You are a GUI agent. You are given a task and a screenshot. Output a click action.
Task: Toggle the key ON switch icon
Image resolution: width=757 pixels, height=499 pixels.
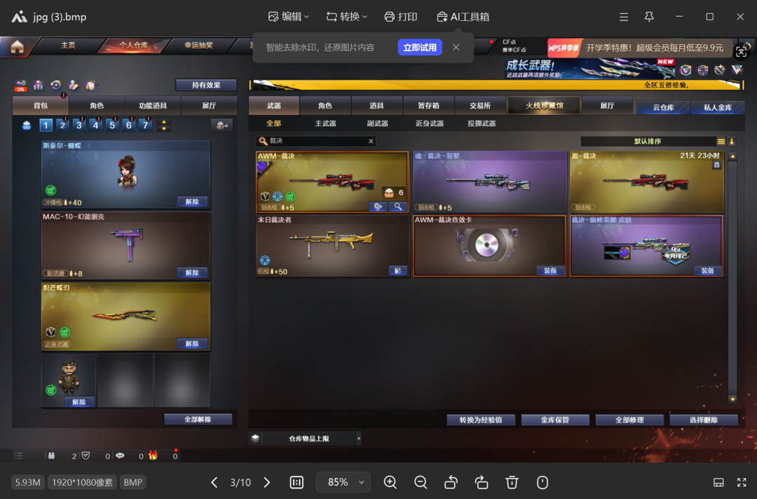point(20,86)
